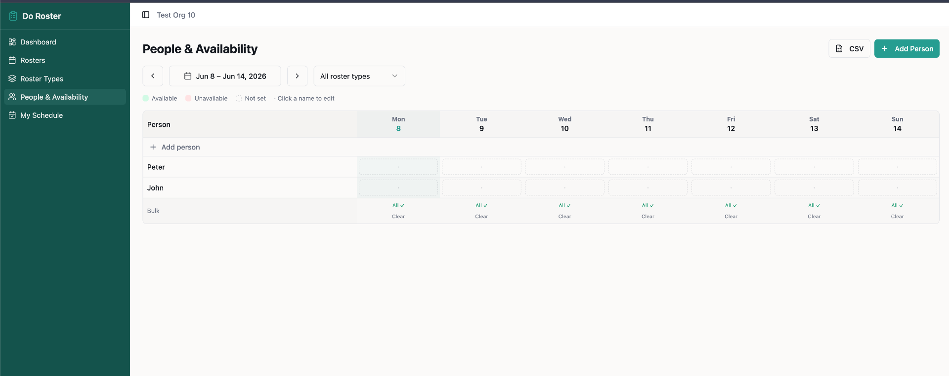Toggle Peter's availability for Sun 14
Screen dimensions: 949x376
tap(898, 167)
